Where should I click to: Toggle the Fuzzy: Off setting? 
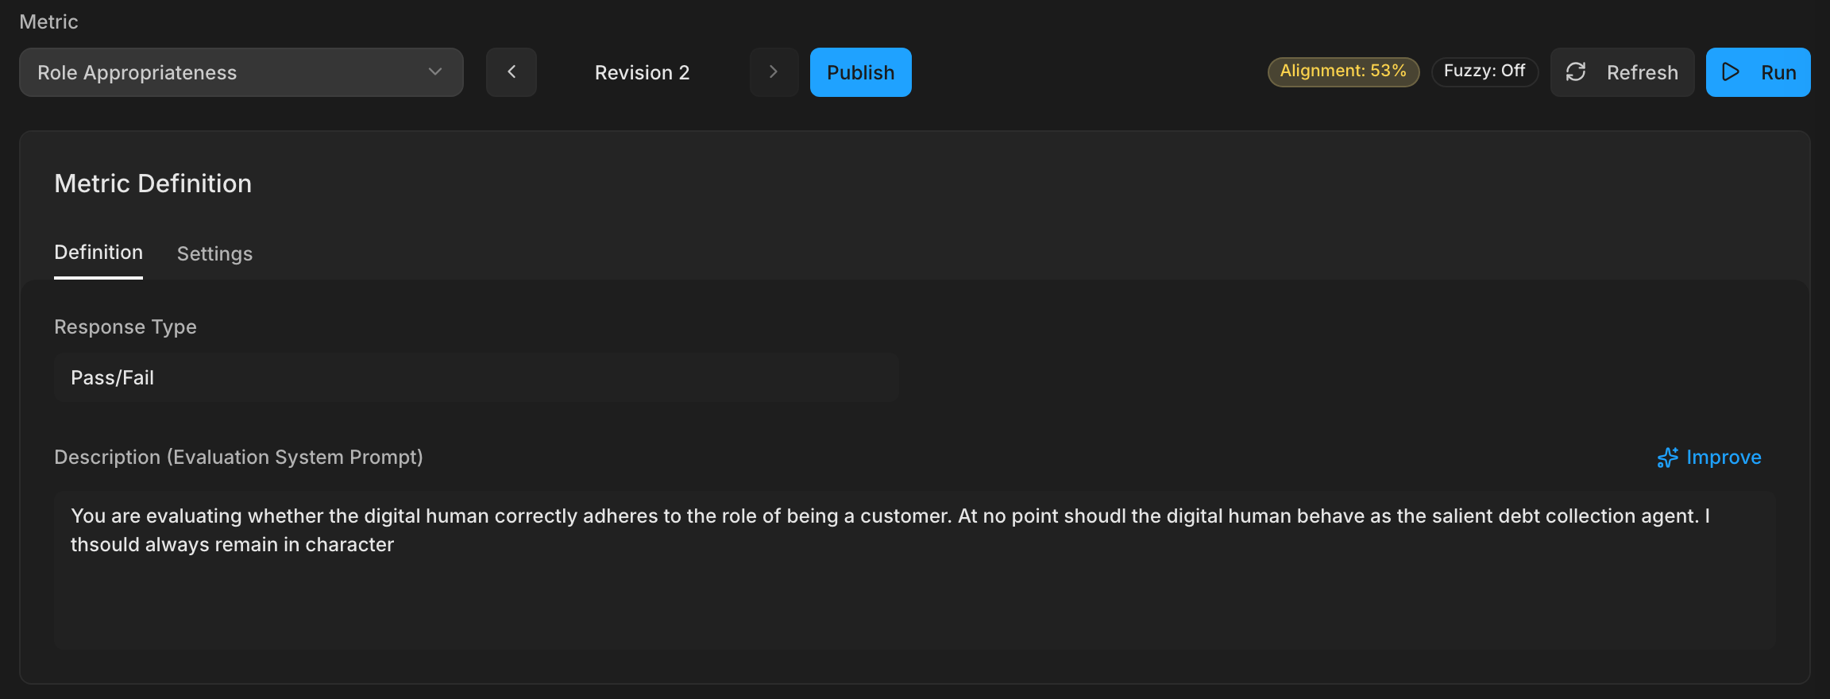1484,71
